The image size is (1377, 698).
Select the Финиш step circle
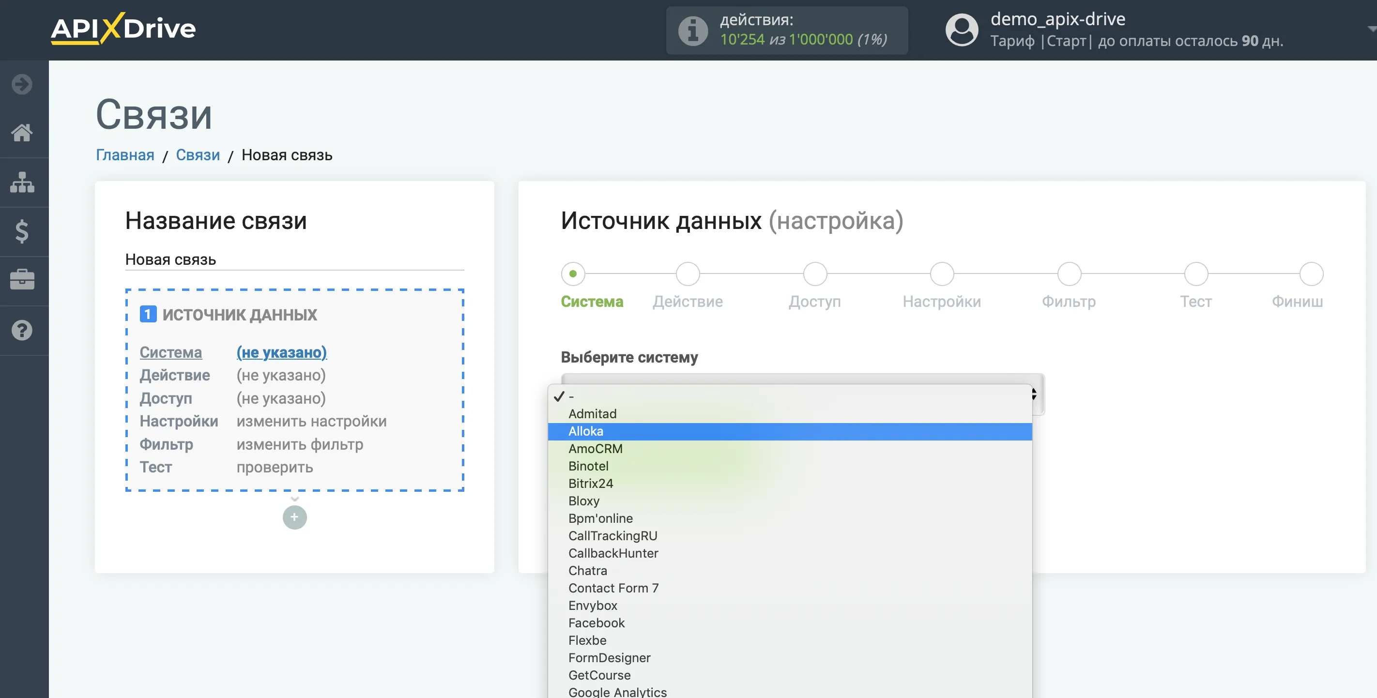click(1311, 273)
